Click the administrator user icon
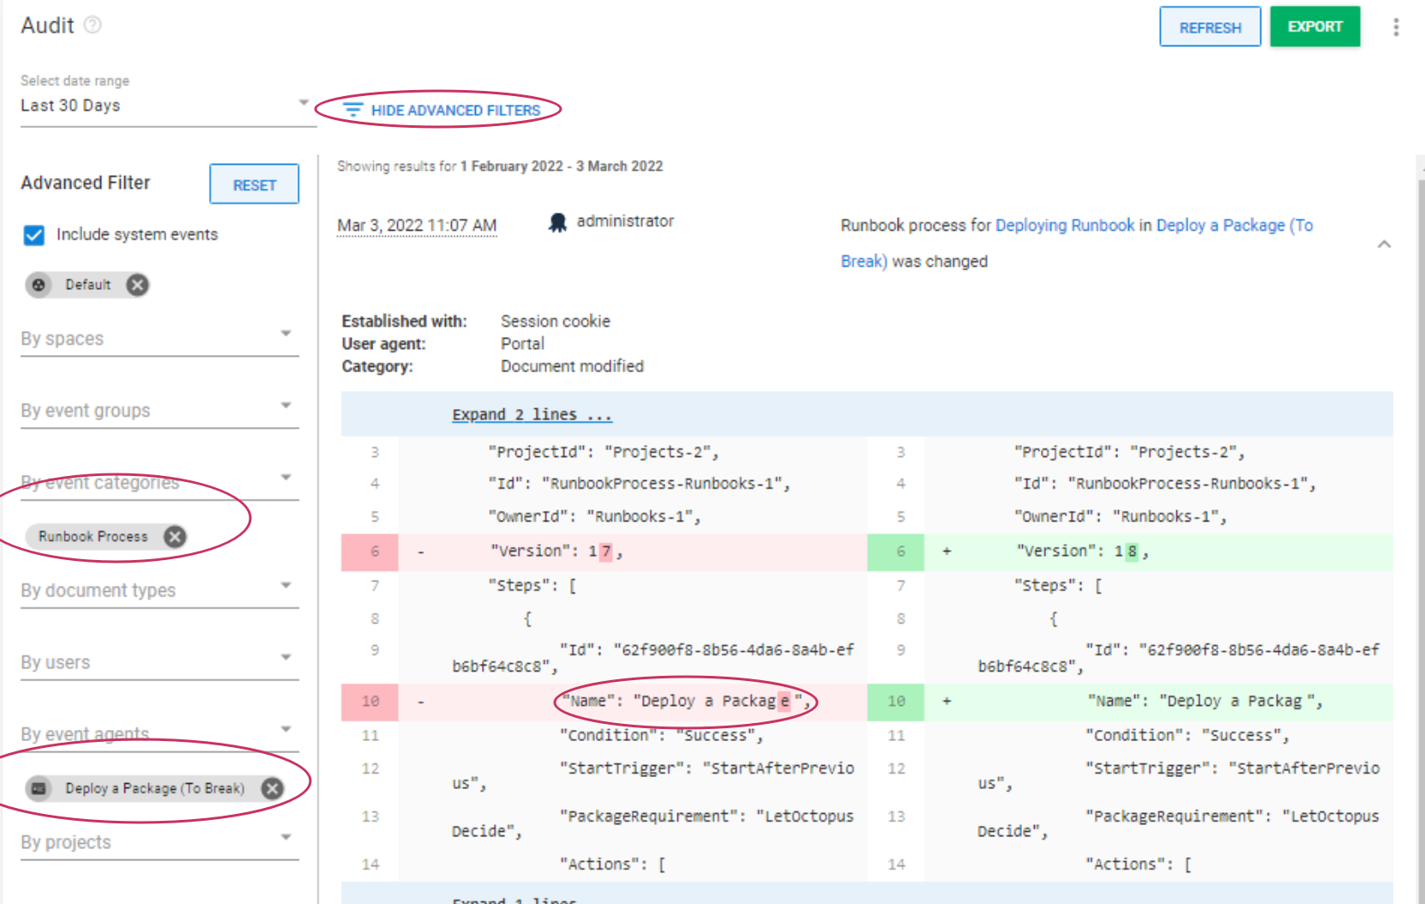1425x904 pixels. (558, 221)
